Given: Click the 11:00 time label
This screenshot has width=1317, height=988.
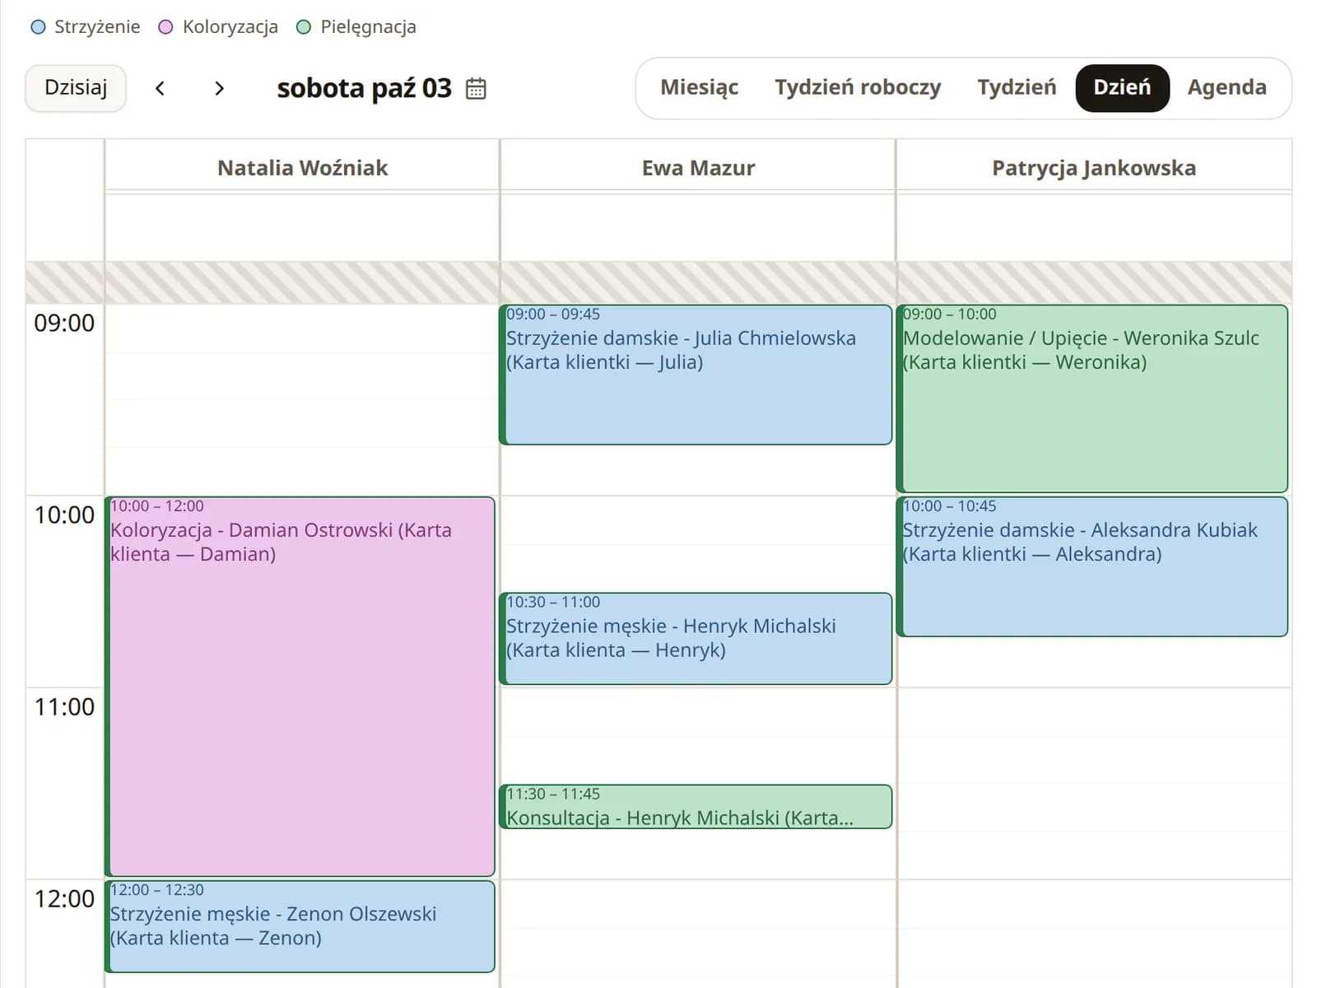Looking at the screenshot, I should pos(64,706).
